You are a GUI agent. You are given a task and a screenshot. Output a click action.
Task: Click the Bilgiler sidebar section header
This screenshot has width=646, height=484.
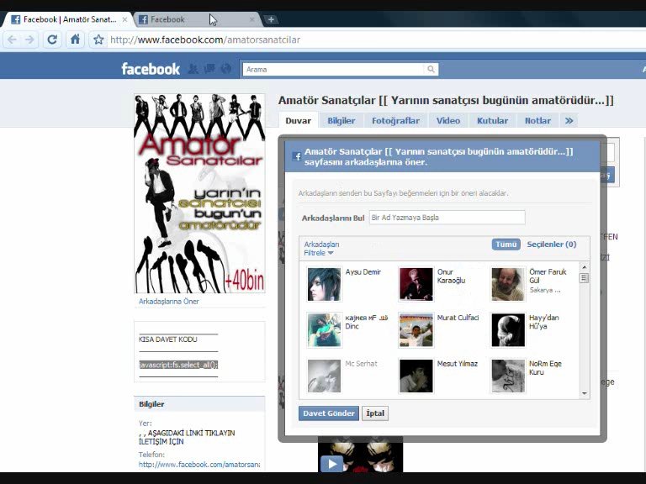(x=199, y=404)
